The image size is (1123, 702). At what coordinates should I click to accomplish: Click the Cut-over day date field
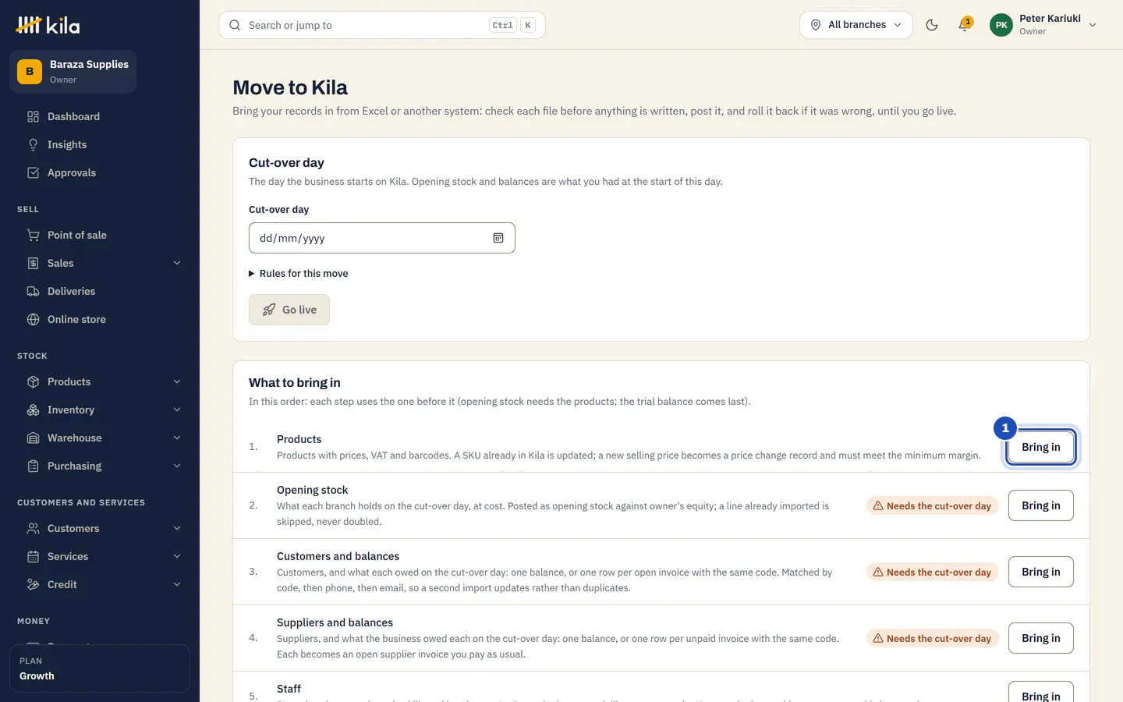point(382,238)
